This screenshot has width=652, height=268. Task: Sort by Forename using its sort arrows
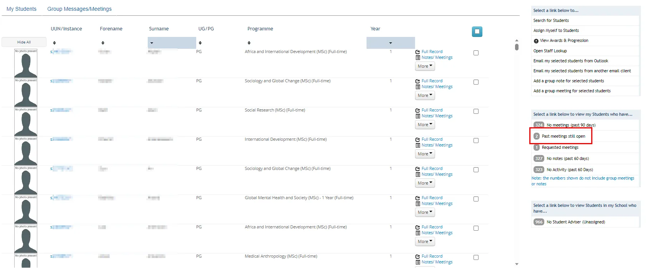(103, 43)
